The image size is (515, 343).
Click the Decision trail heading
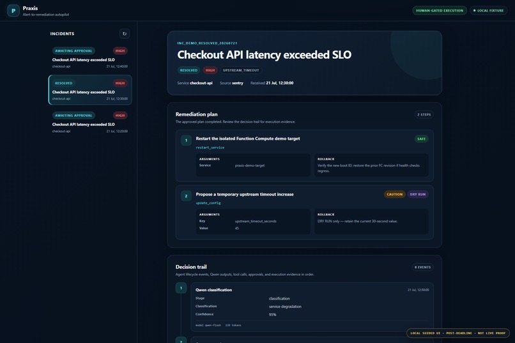click(191, 267)
